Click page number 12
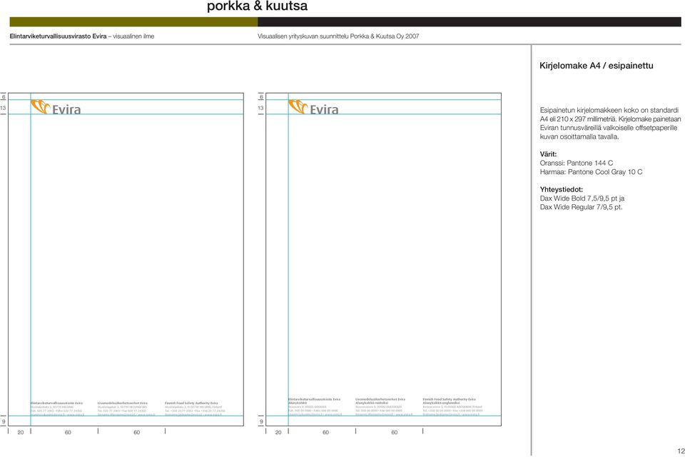The height and width of the screenshot is (457, 685). 681,451
